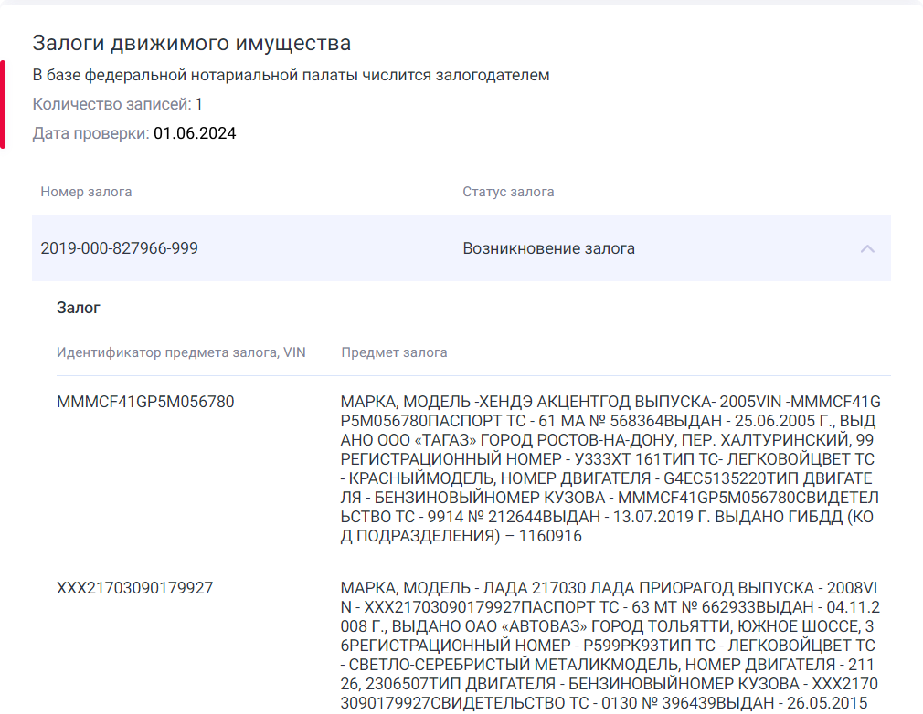Click the red vertical status bar

coord(3,104)
